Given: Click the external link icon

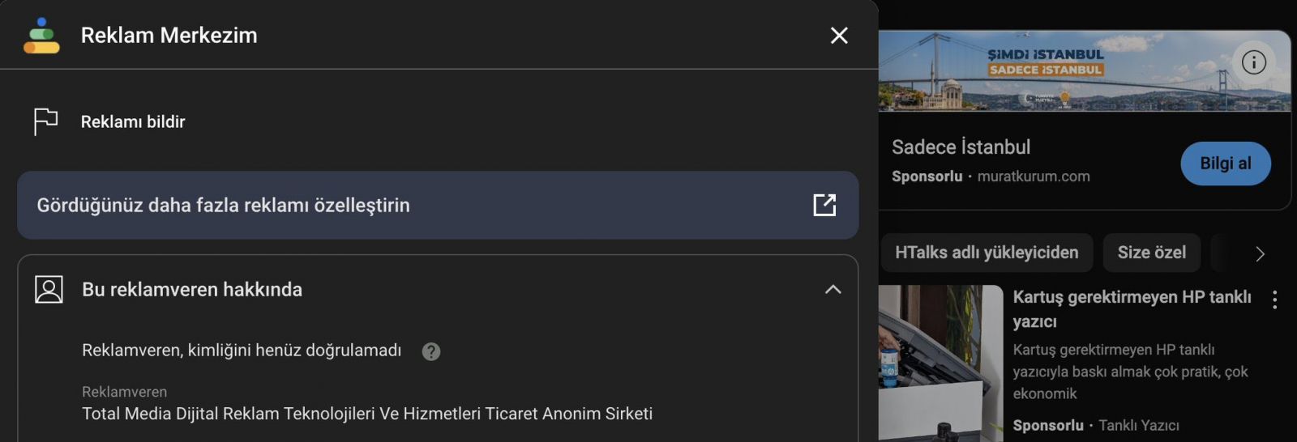Looking at the screenshot, I should coord(824,205).
